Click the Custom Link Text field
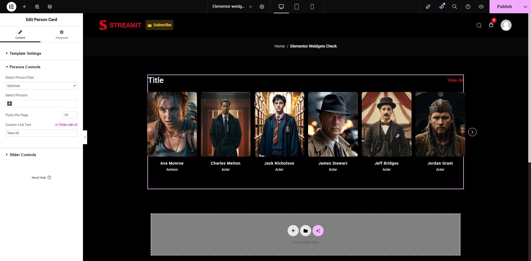The width and height of the screenshot is (531, 261). 41,133
